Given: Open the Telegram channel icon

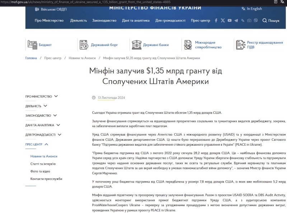Looking at the screenshot, I should pyautogui.click(x=236, y=21).
